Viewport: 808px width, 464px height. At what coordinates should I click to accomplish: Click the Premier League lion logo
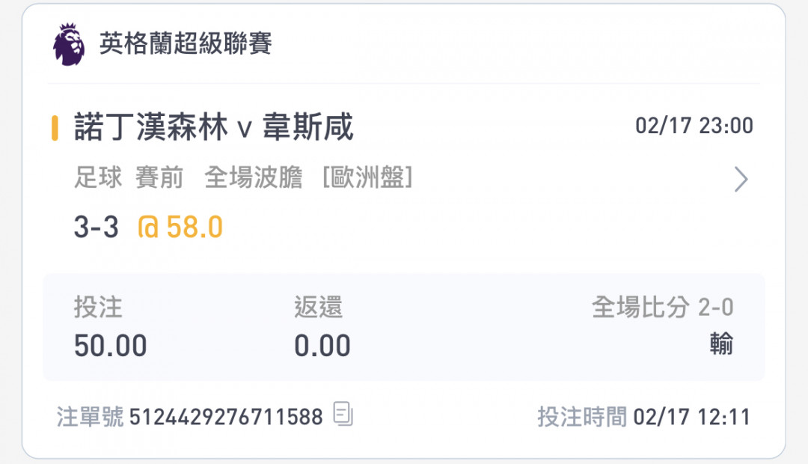point(69,44)
